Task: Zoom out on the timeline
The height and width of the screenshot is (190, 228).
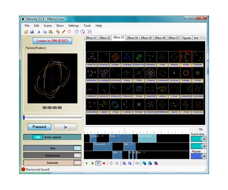Action: click(130, 163)
